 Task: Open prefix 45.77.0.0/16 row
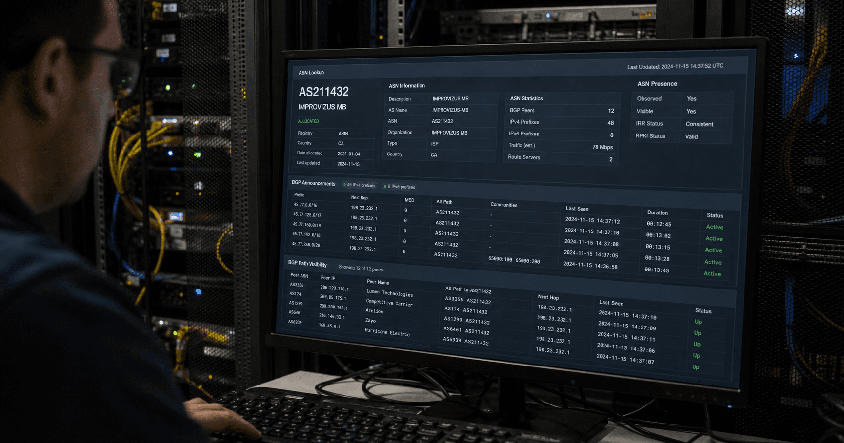305,205
